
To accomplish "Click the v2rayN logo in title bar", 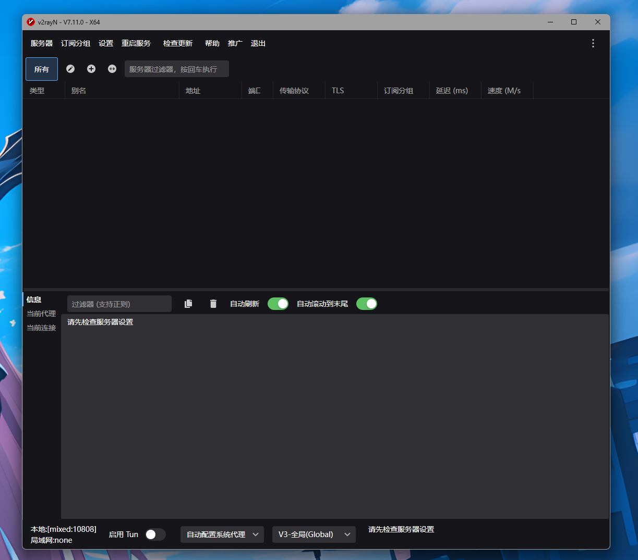I will click(31, 22).
